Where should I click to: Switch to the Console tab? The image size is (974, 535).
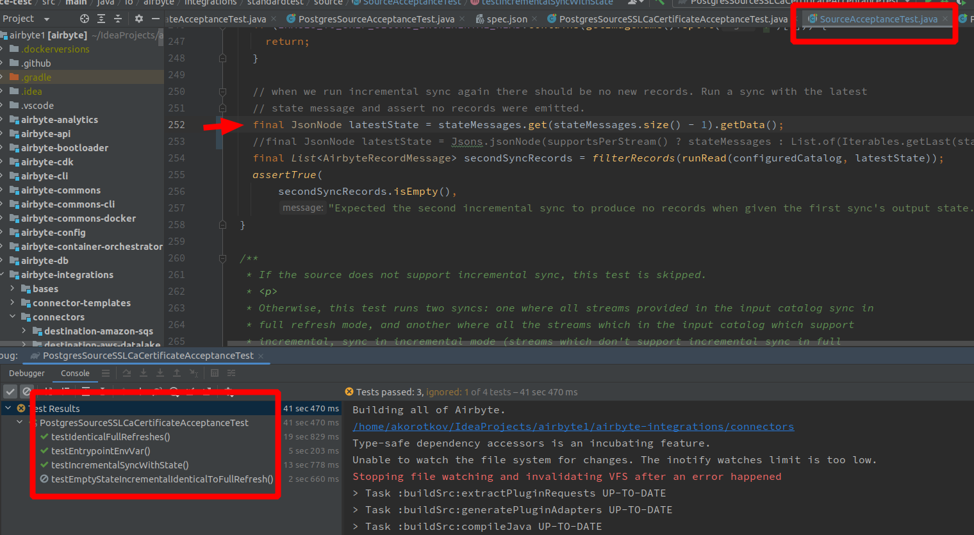(75, 373)
